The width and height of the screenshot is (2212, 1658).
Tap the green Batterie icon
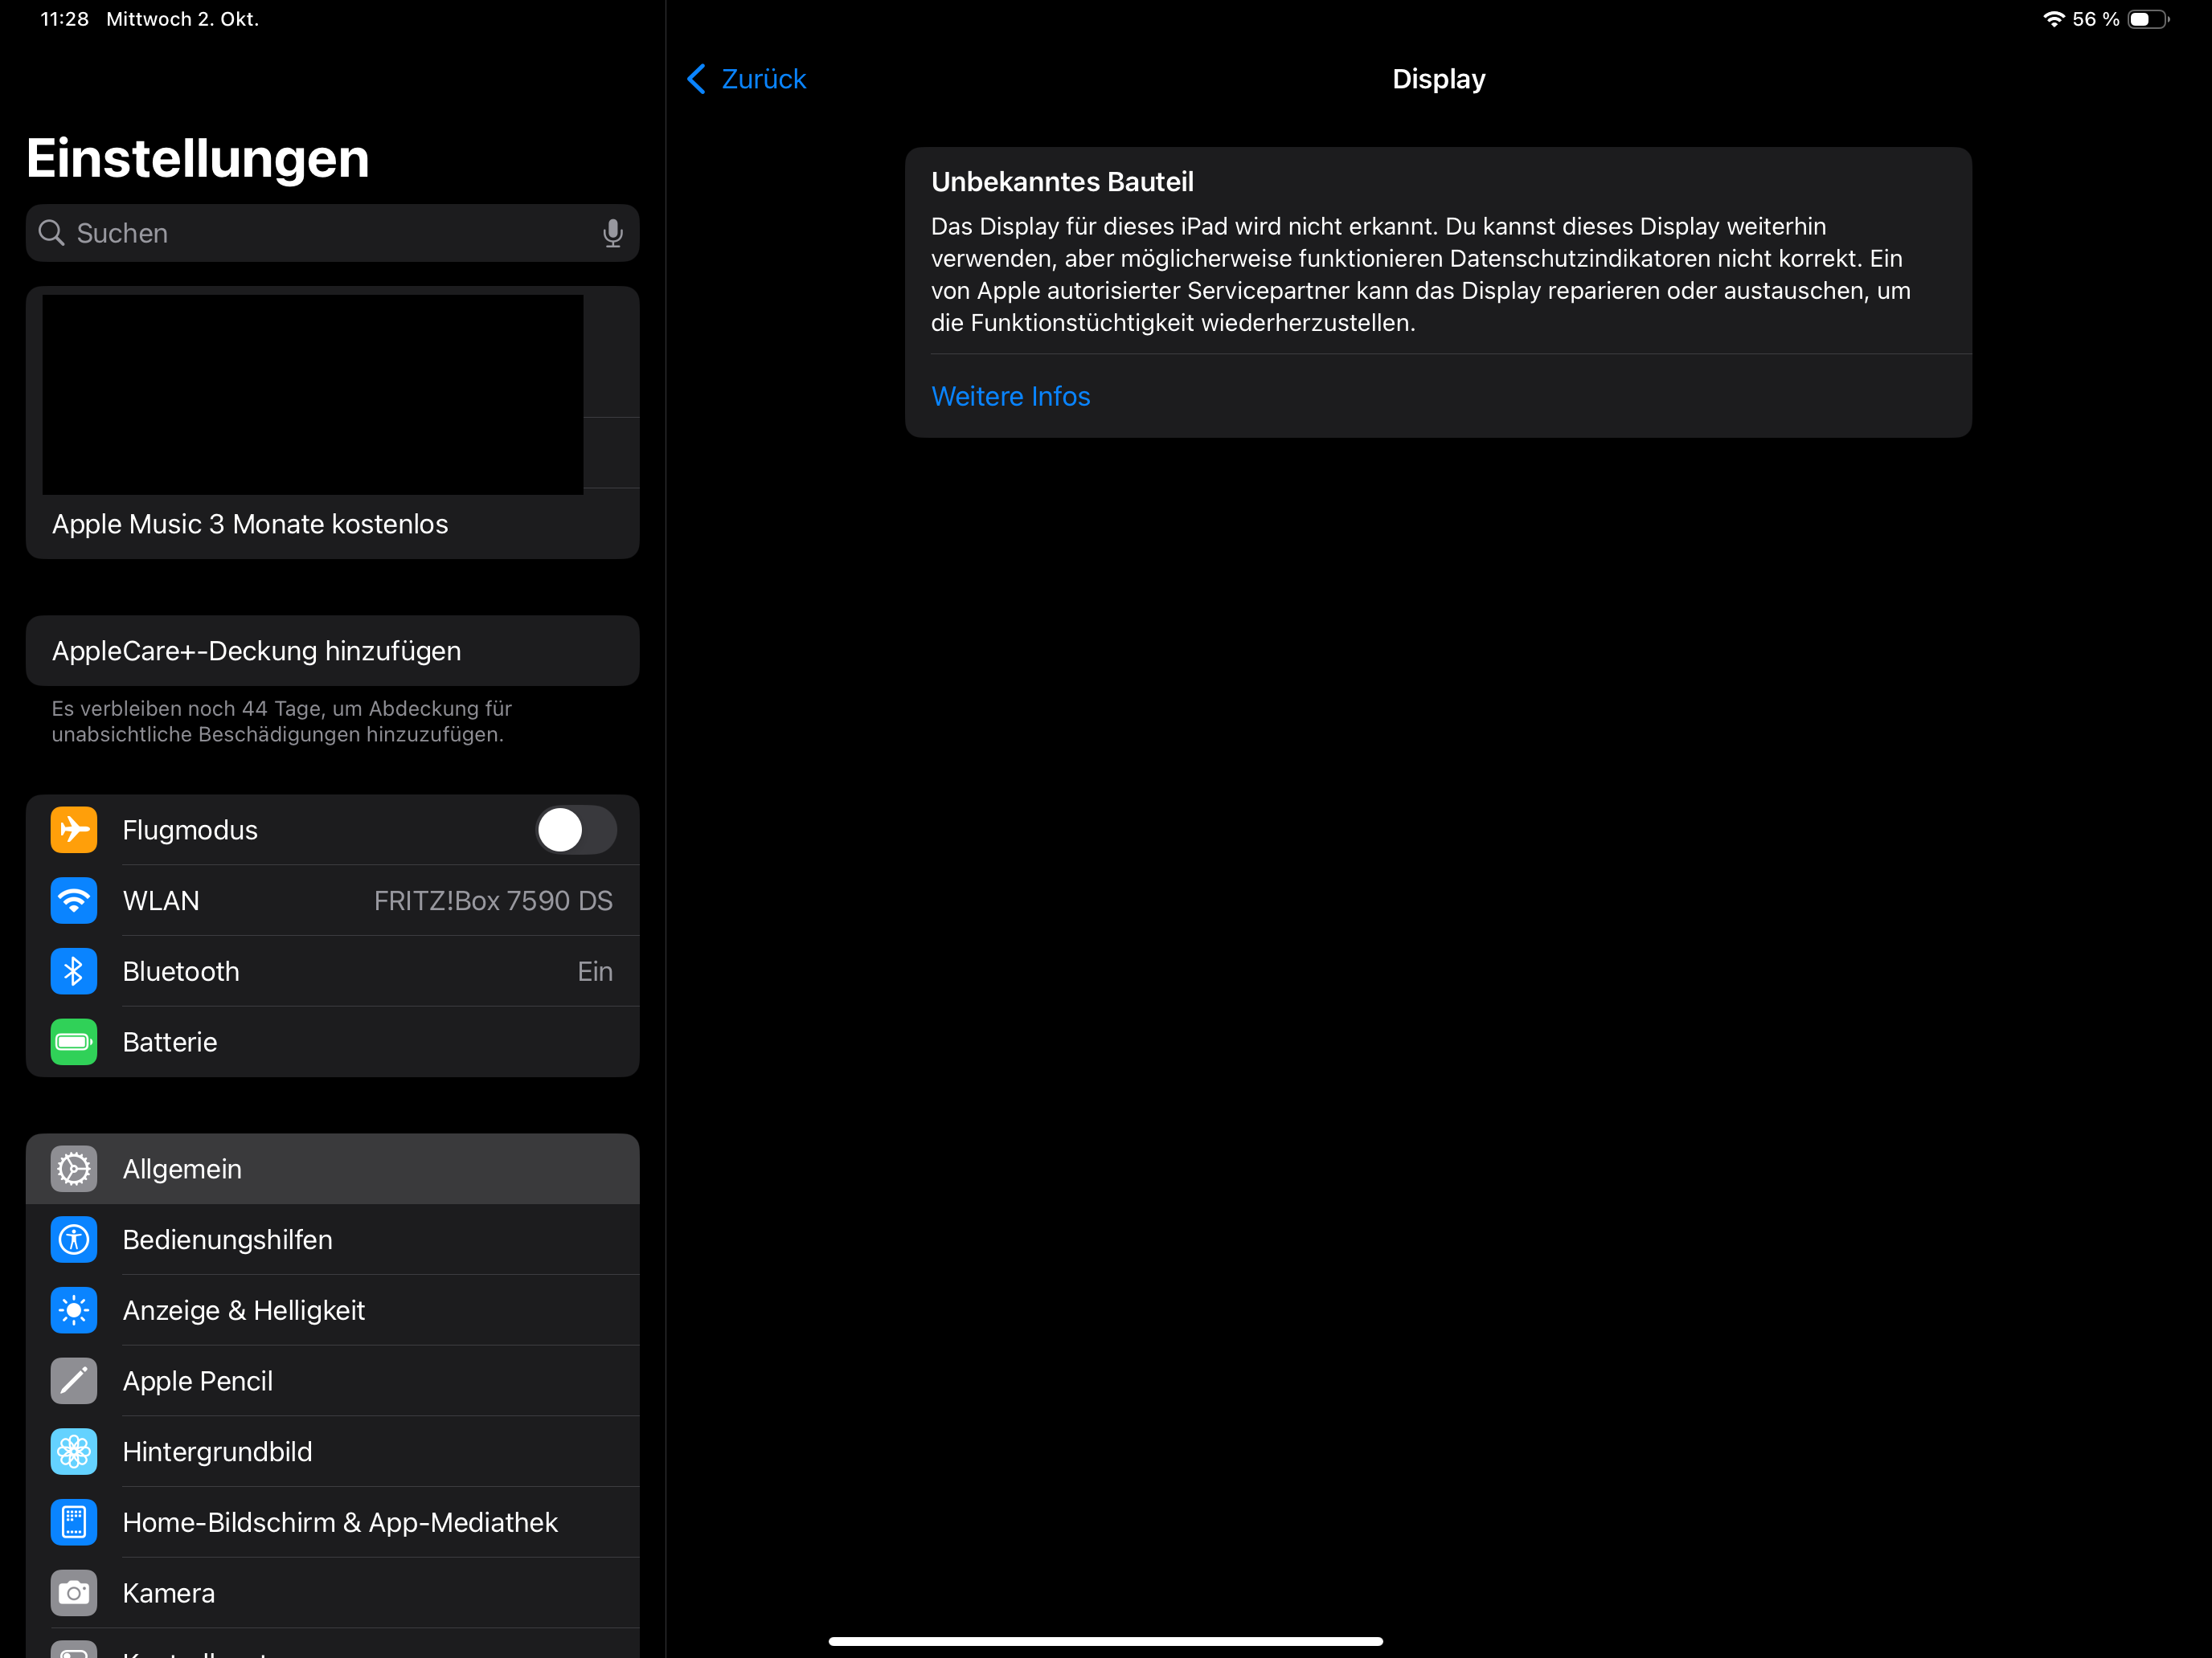tap(74, 1041)
